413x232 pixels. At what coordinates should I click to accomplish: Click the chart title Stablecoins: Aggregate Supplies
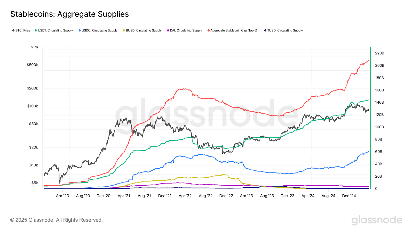click(x=69, y=14)
